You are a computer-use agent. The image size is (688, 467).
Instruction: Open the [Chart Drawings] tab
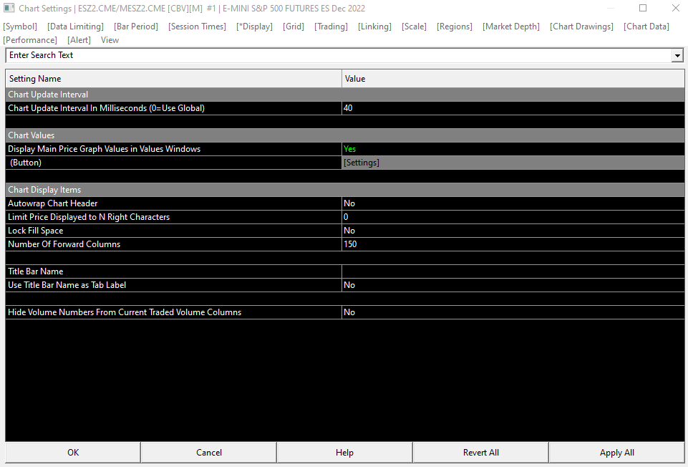coord(582,27)
